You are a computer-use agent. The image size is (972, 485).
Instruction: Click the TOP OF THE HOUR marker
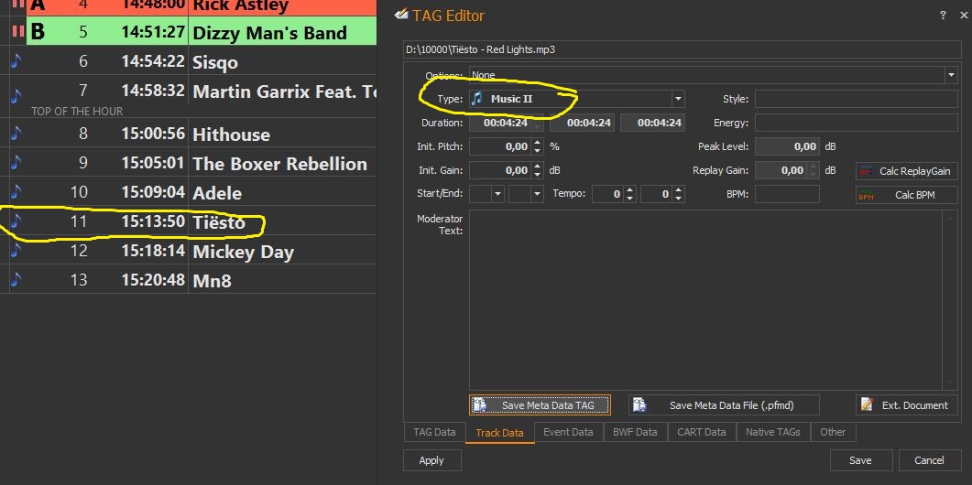(x=77, y=111)
